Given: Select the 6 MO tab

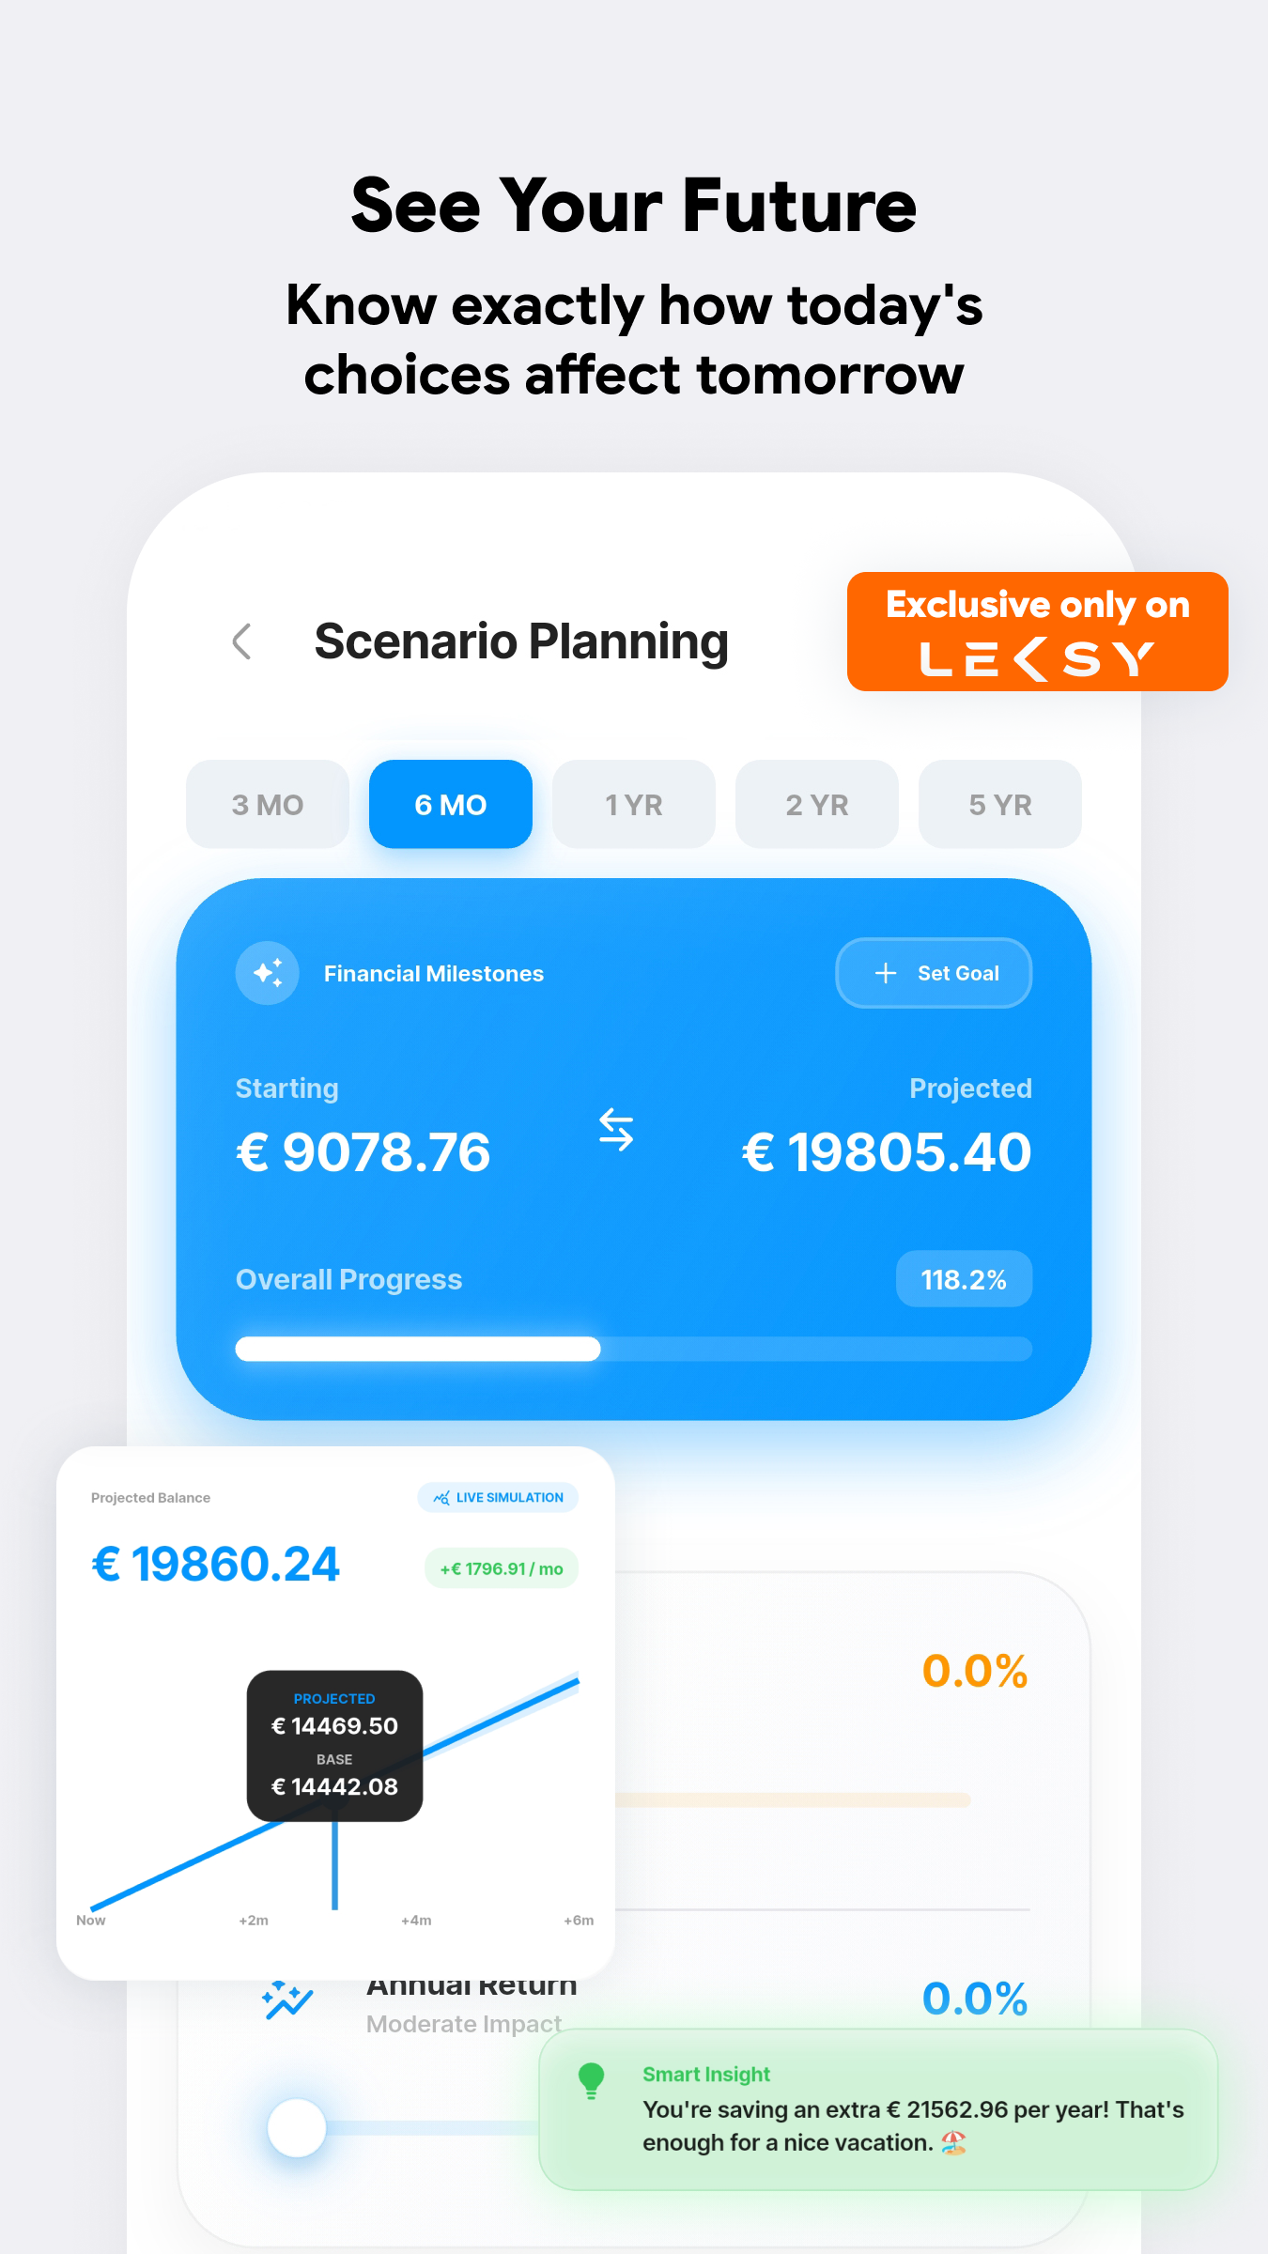Looking at the screenshot, I should click(450, 804).
